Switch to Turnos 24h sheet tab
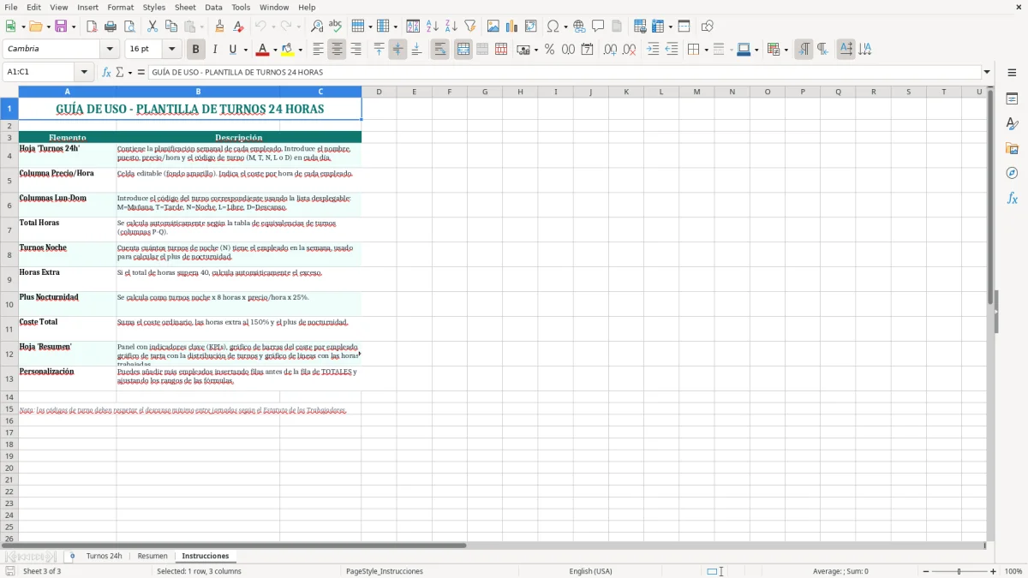 pyautogui.click(x=104, y=556)
